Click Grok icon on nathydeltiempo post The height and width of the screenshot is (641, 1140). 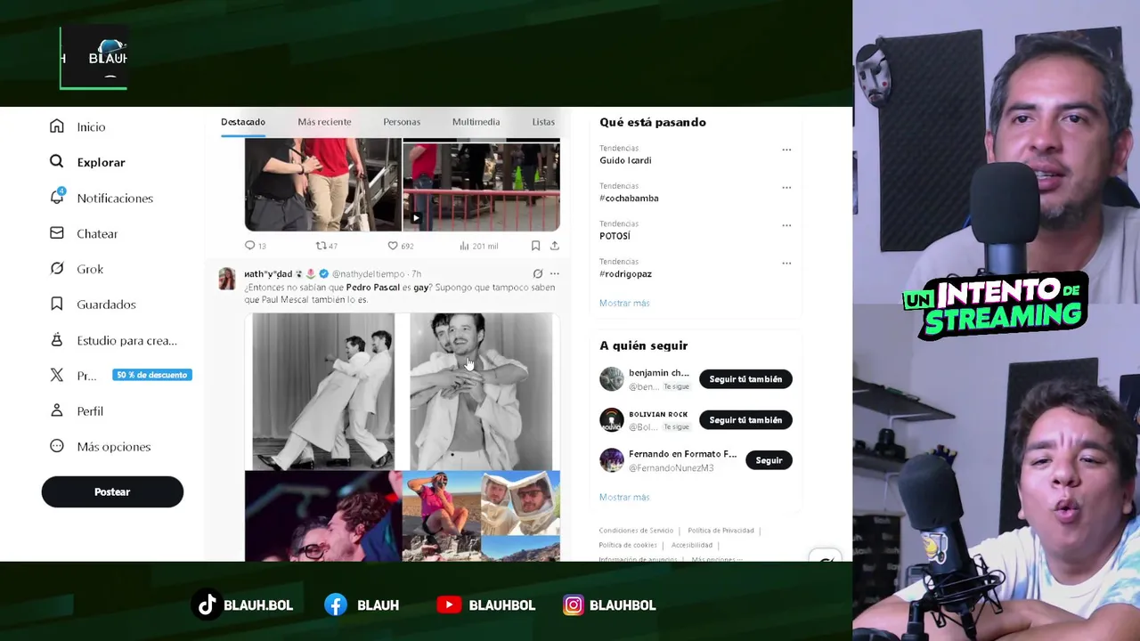537,273
